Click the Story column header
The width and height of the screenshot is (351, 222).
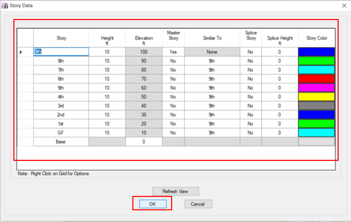(x=61, y=38)
